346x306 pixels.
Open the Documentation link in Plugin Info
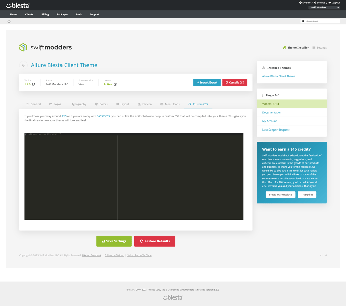pyautogui.click(x=272, y=112)
